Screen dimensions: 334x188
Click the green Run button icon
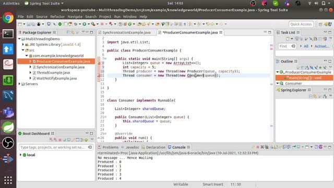pyautogui.click(x=85, y=24)
